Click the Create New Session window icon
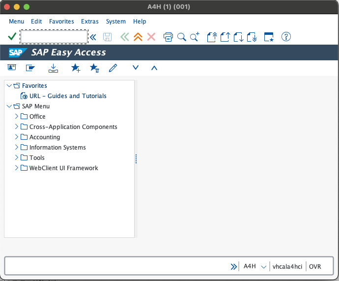 tap(269, 37)
